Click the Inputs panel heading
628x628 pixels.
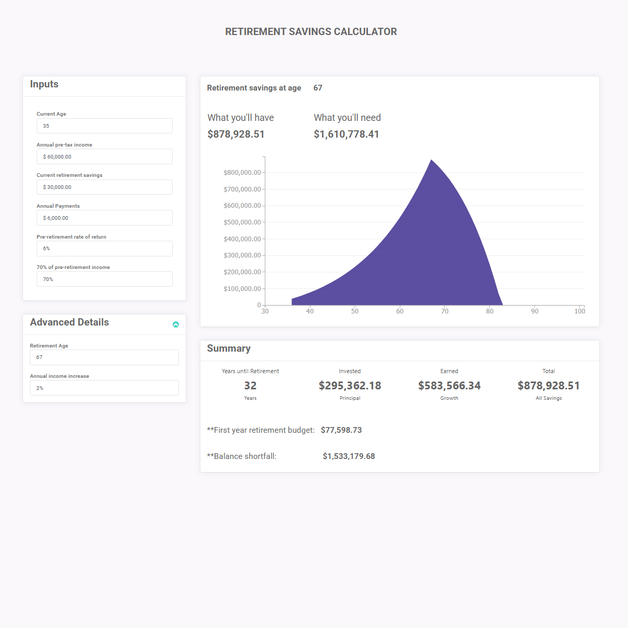pyautogui.click(x=44, y=84)
